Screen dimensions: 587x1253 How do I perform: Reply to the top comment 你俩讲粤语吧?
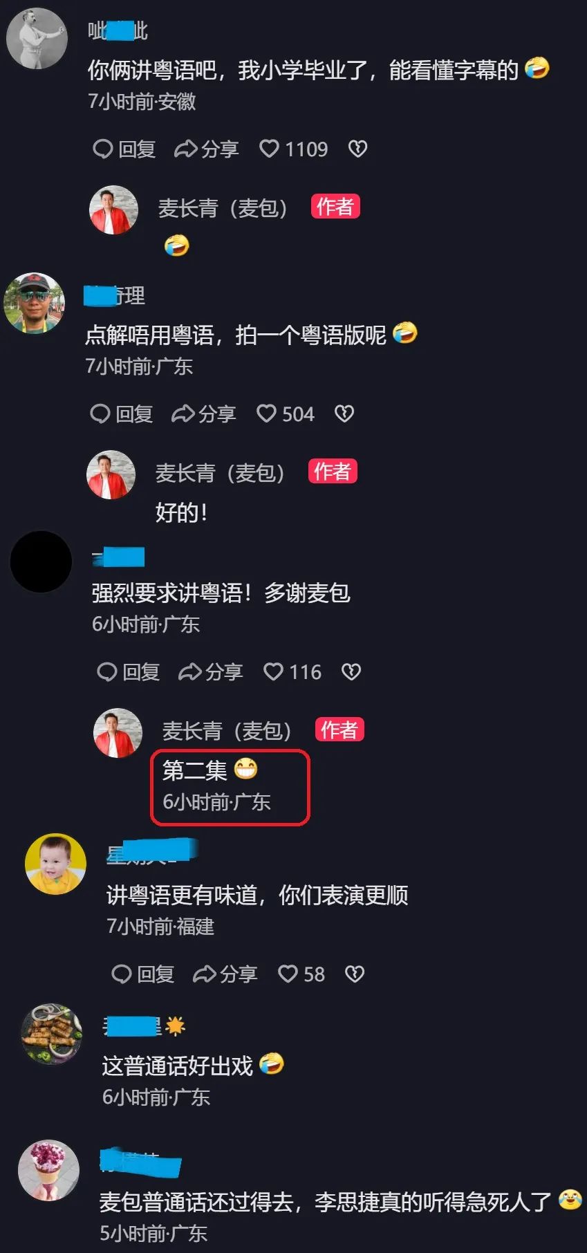[124, 149]
